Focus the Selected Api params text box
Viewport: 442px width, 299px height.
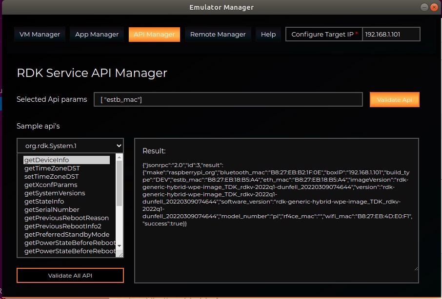click(228, 99)
